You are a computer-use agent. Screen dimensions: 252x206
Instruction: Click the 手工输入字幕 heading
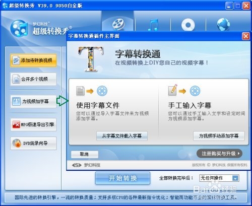pos(190,105)
